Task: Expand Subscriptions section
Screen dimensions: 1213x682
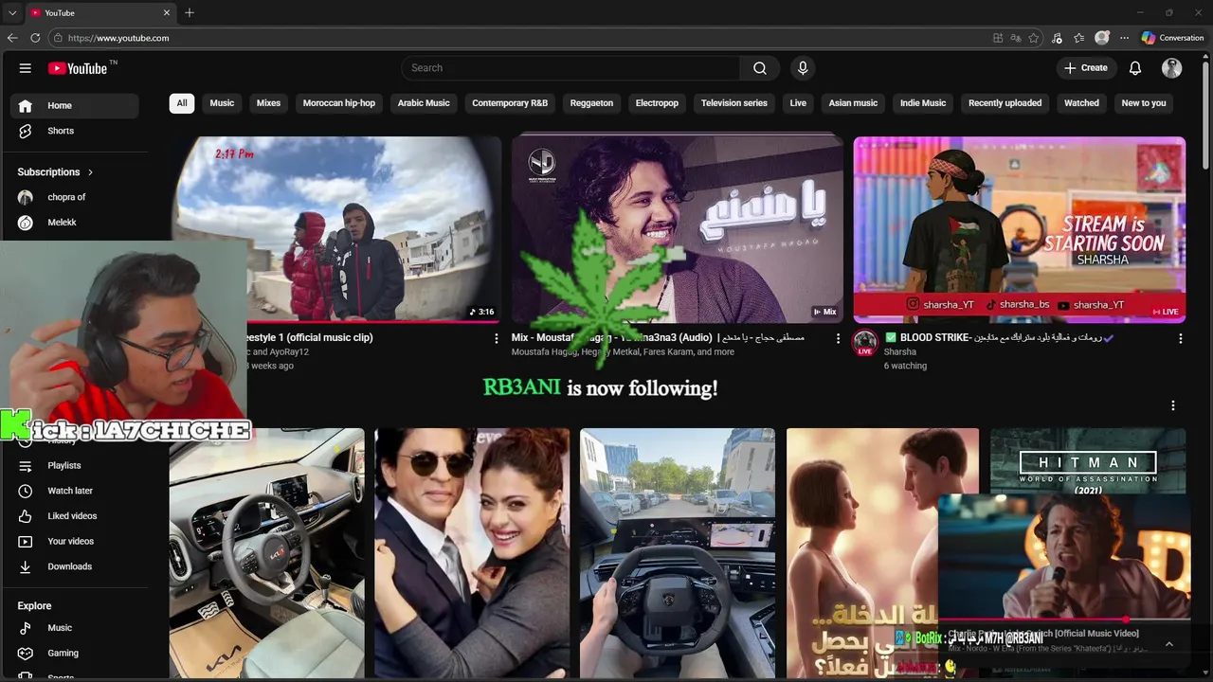Action: pos(55,172)
